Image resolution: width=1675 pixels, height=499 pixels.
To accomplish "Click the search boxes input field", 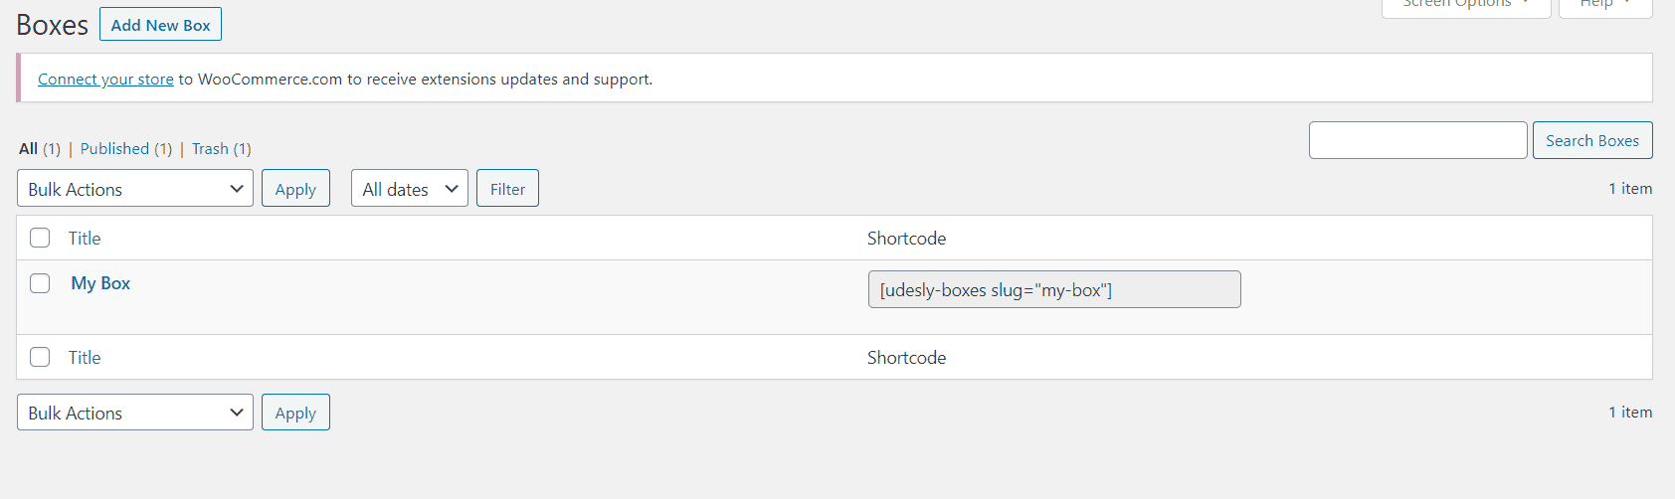I will click(x=1417, y=140).
